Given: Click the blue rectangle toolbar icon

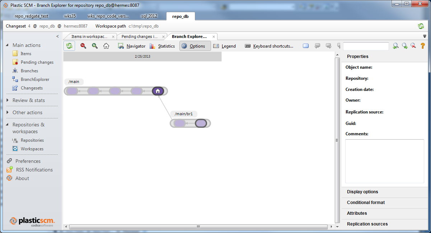Looking at the screenshot, I should (306, 46).
